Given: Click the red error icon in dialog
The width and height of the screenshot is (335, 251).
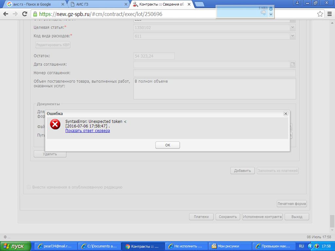Looking at the screenshot, I should click(x=55, y=124).
